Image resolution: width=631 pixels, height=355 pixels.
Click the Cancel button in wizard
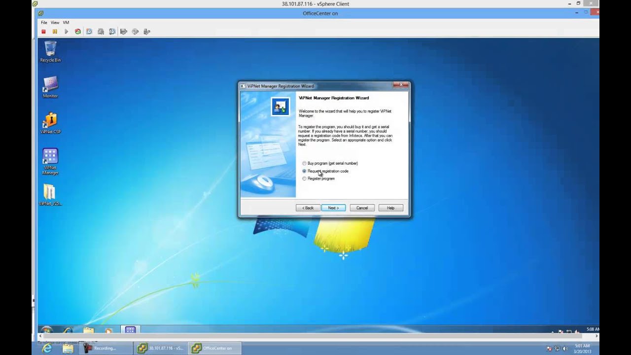362,208
